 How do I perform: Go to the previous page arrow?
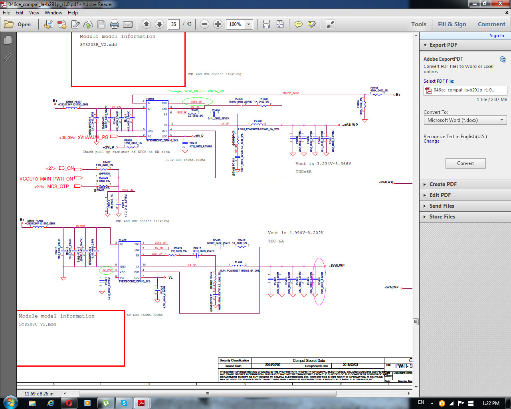pyautogui.click(x=146, y=24)
